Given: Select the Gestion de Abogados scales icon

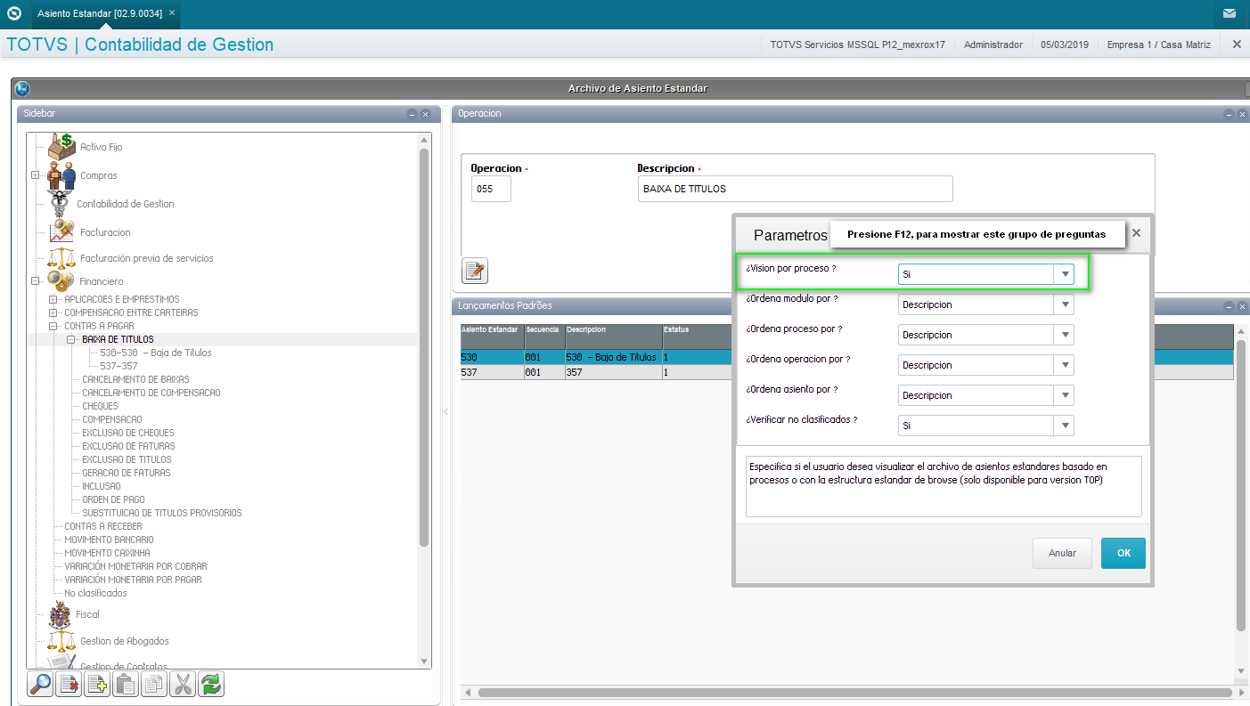Looking at the screenshot, I should (x=61, y=641).
